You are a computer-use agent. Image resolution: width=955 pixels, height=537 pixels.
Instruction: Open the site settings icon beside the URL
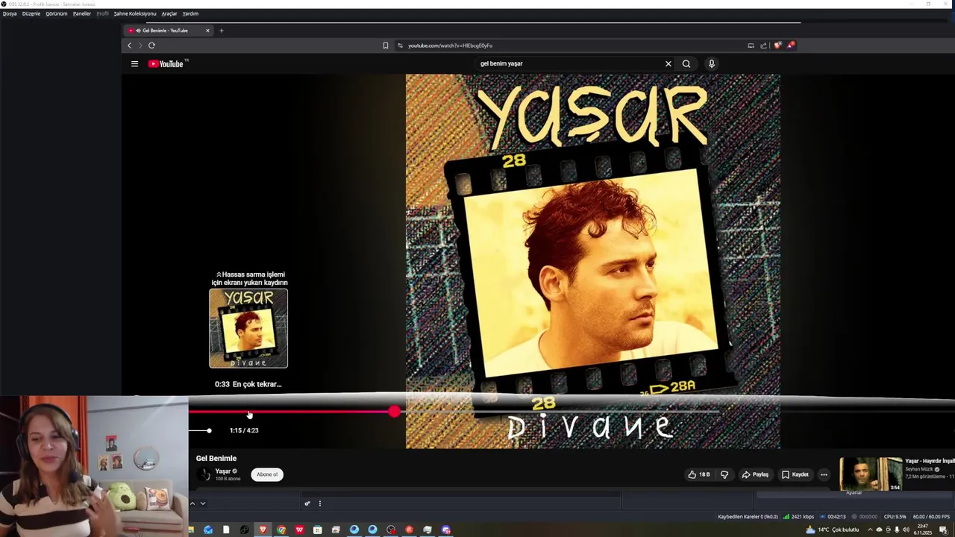tap(400, 45)
